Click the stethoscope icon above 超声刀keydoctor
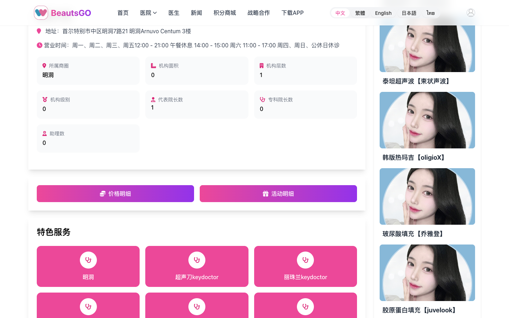 (x=197, y=260)
